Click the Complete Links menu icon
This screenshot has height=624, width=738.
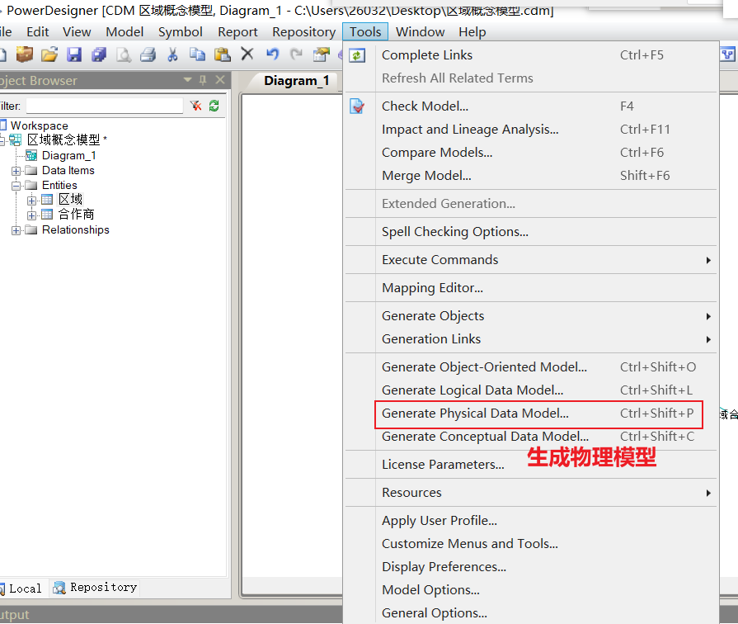(357, 55)
